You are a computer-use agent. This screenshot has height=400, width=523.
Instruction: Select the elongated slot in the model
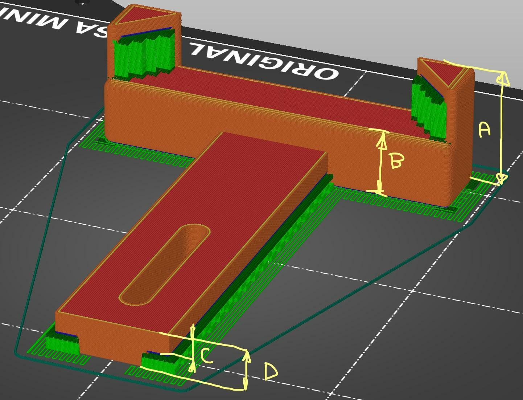165,265
